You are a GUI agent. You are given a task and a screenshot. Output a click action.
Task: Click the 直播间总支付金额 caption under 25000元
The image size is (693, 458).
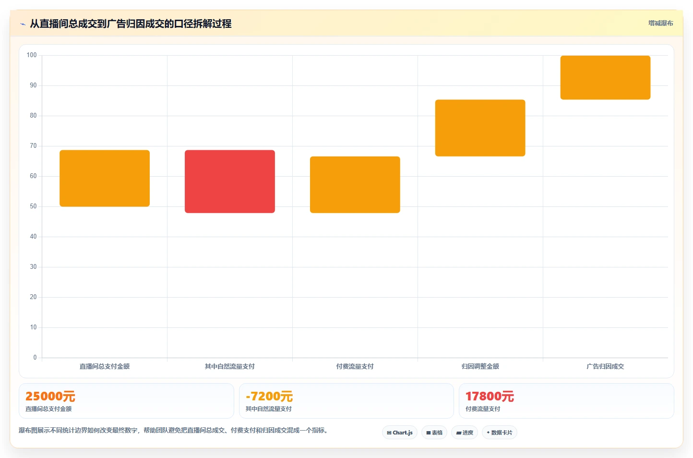click(48, 409)
